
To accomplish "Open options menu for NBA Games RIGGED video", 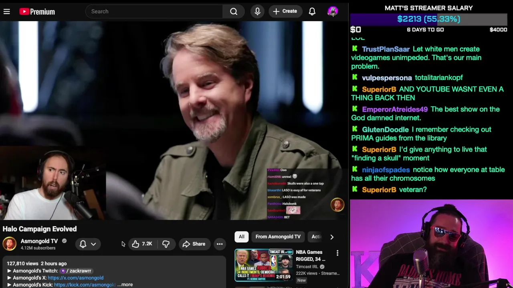I will (x=337, y=253).
